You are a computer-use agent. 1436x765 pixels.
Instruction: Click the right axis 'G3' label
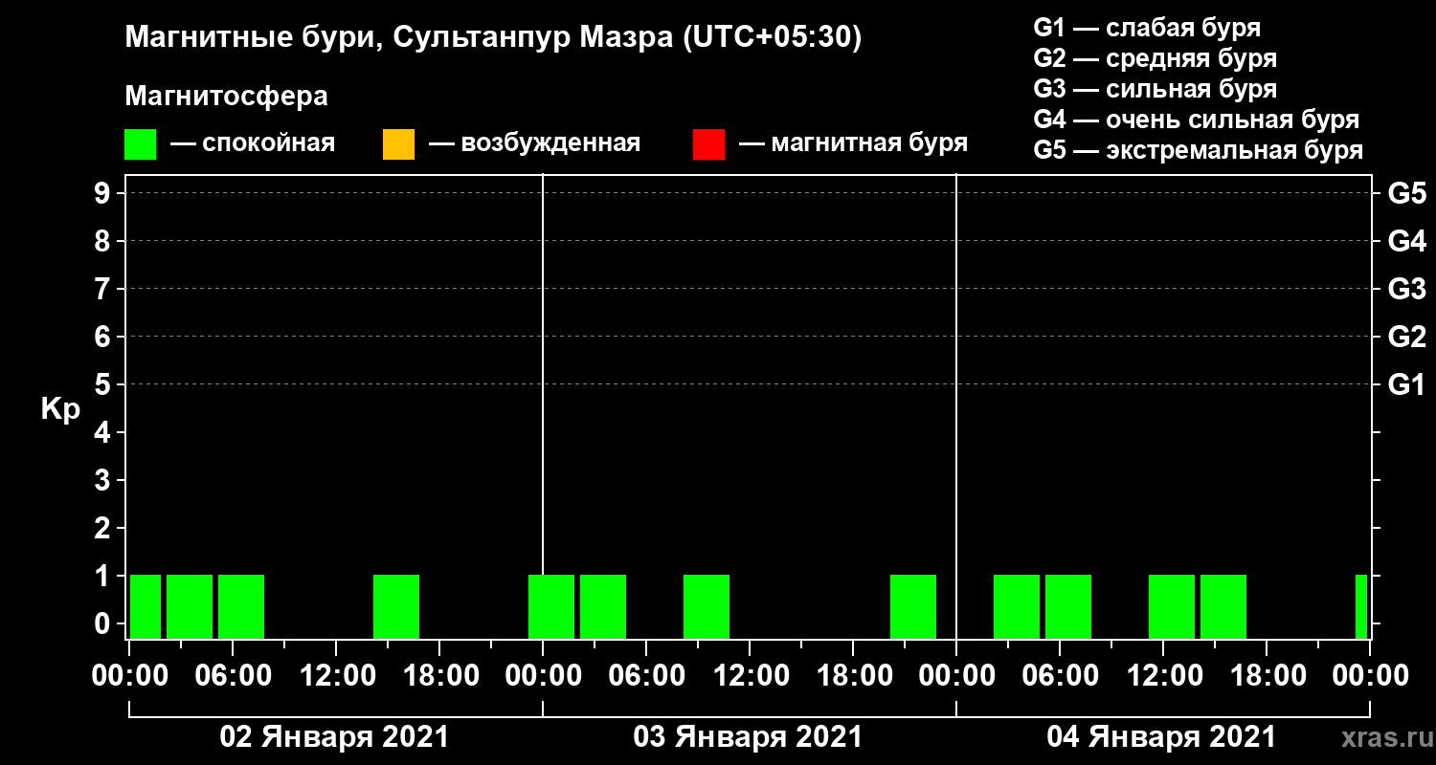pyautogui.click(x=1406, y=290)
